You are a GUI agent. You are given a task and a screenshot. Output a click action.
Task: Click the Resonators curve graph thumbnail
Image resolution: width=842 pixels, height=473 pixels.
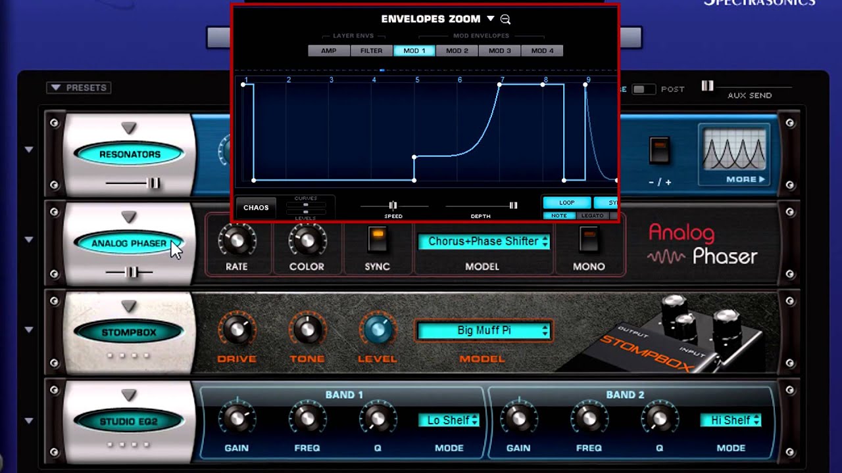pos(735,150)
